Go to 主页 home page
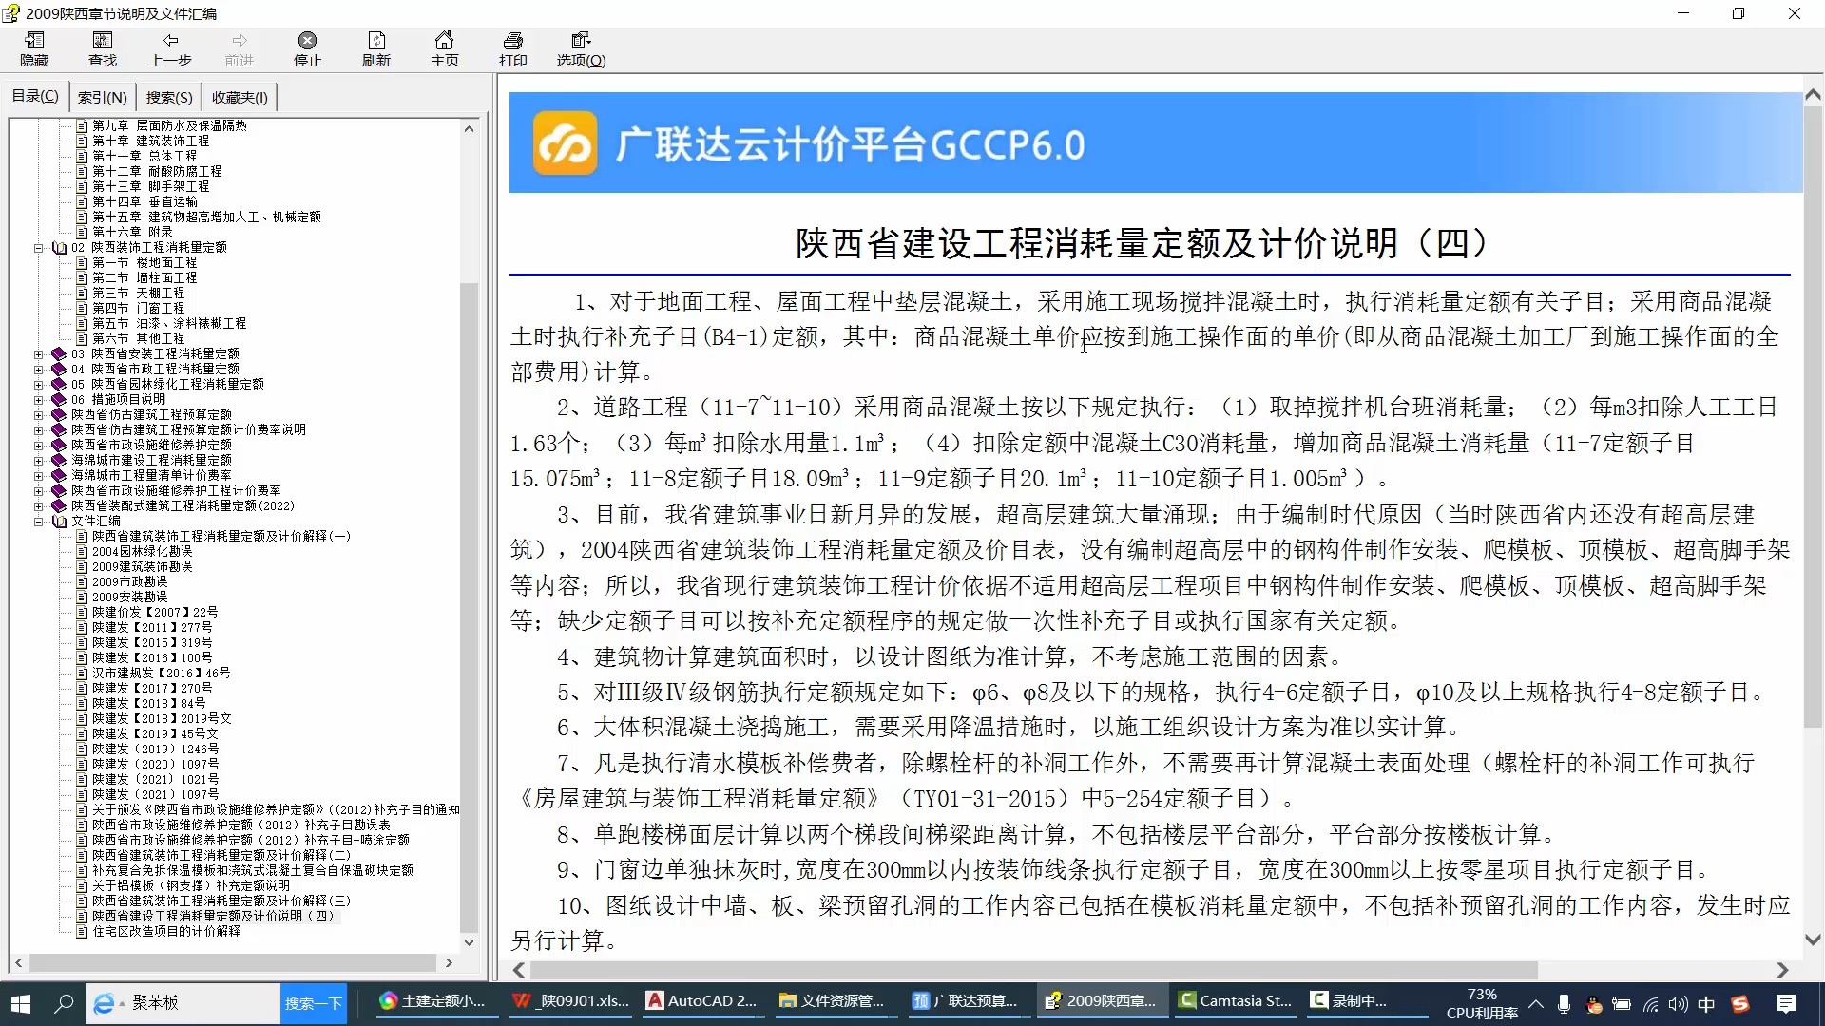Viewport: 1825px width, 1026px height. tap(445, 48)
